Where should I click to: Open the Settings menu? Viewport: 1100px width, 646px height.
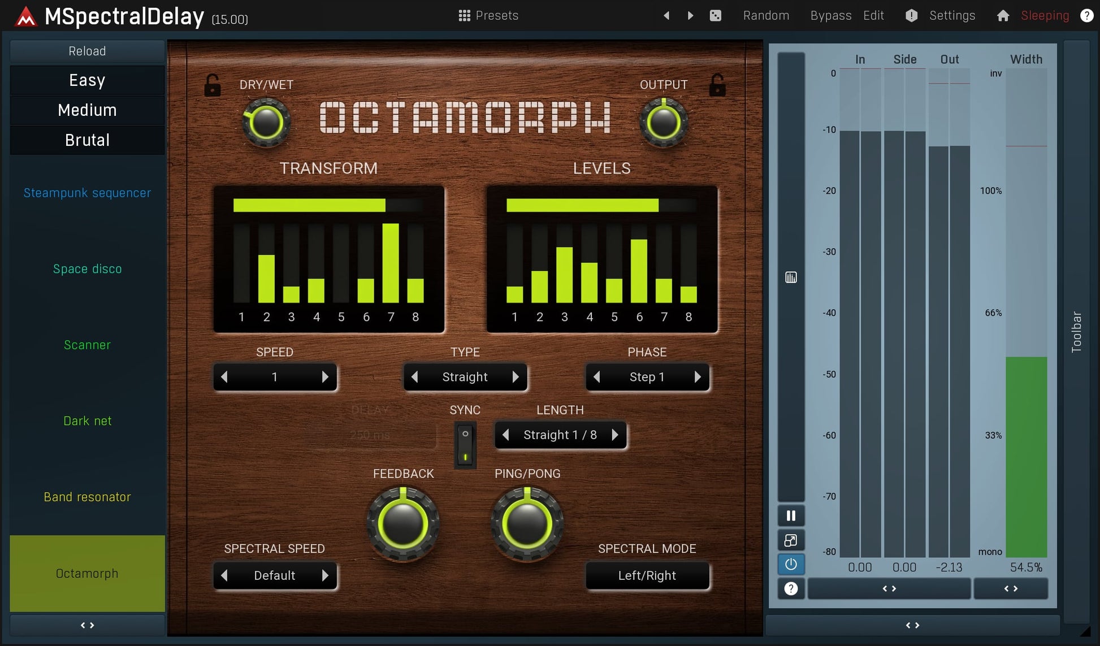click(952, 15)
